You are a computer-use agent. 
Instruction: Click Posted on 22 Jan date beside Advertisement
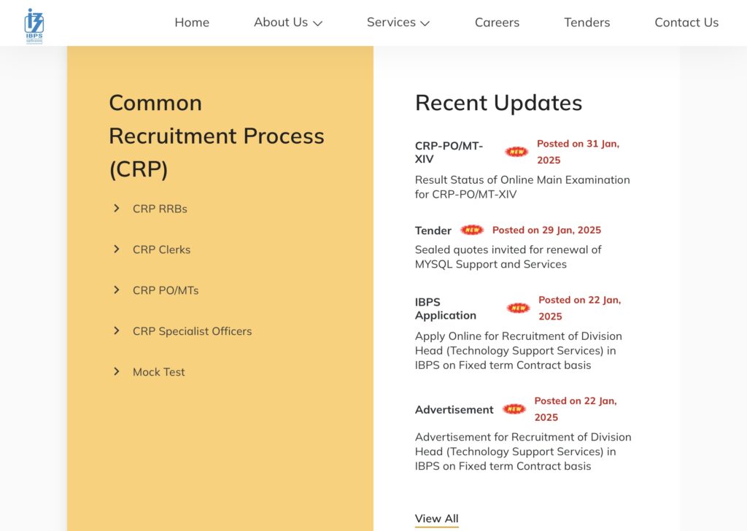[x=575, y=409]
